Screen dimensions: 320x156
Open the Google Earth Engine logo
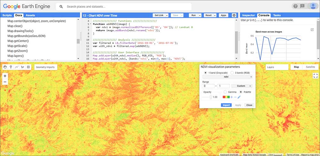click(x=27, y=6)
